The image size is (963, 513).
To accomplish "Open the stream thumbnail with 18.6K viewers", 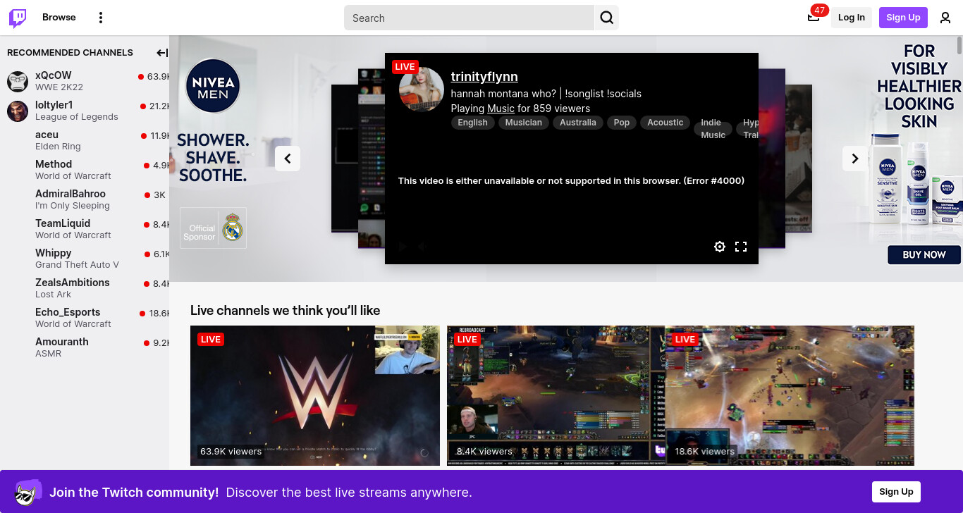I will 790,395.
